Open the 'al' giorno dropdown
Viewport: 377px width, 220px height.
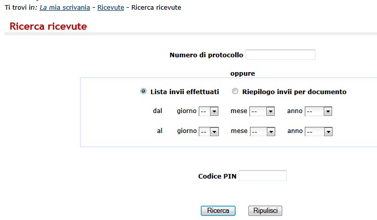coord(208,131)
